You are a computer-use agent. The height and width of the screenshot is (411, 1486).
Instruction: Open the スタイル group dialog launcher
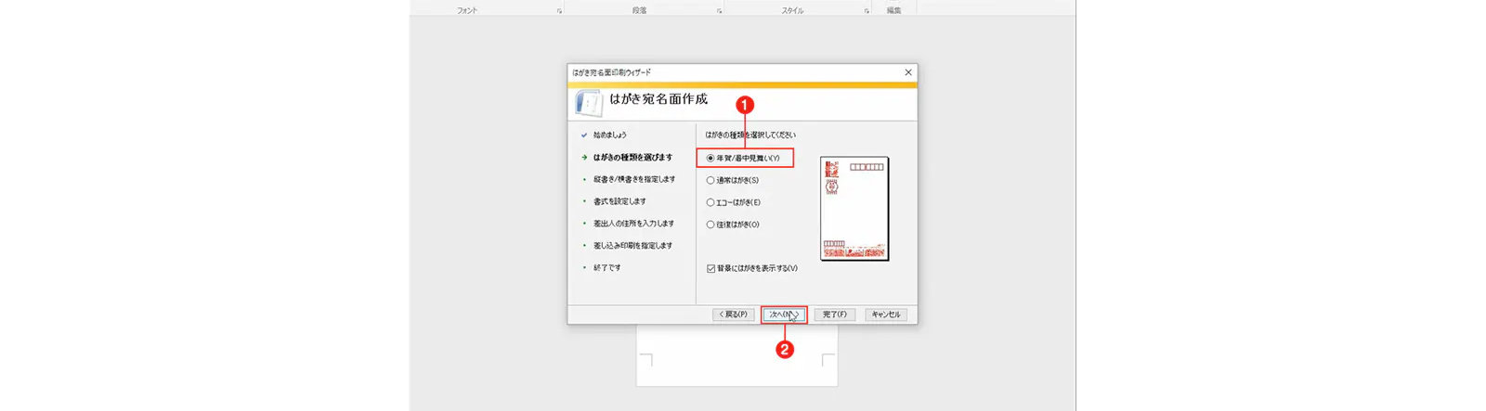tap(867, 11)
